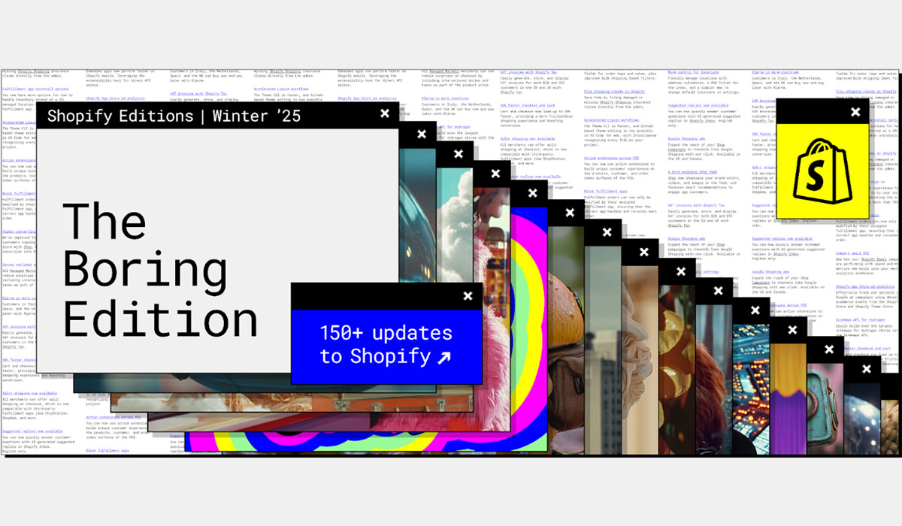Click the arrow icon after '150+ updates to Shopify'

coord(446,357)
